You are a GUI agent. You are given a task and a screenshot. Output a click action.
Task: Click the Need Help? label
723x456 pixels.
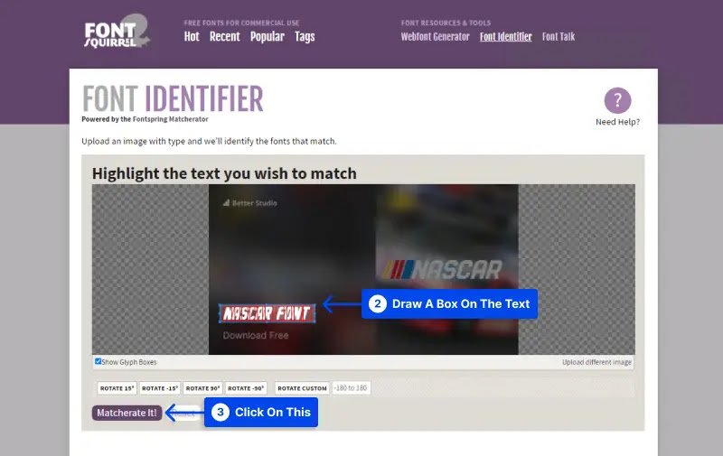(x=617, y=122)
